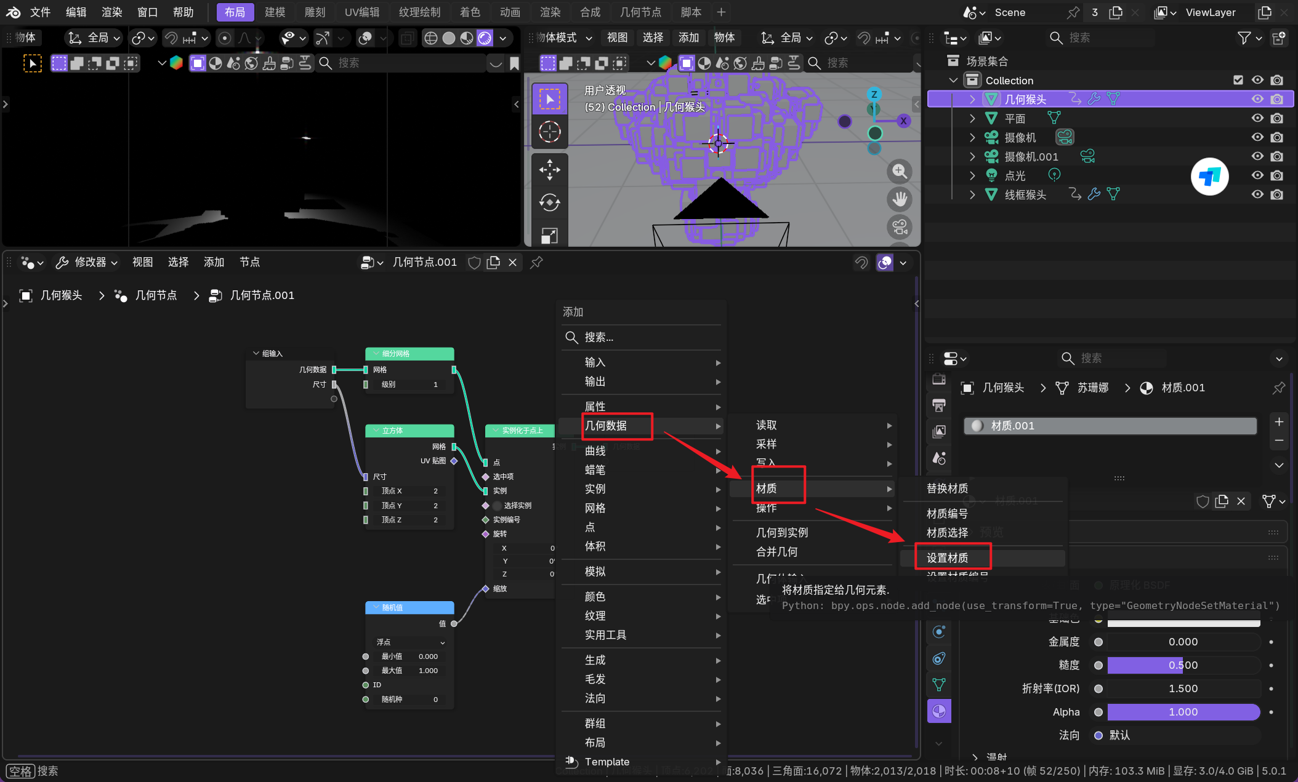Screen dimensions: 1298x782
Task: Open the 物体模式 mode dropdown
Action: pyautogui.click(x=563, y=38)
